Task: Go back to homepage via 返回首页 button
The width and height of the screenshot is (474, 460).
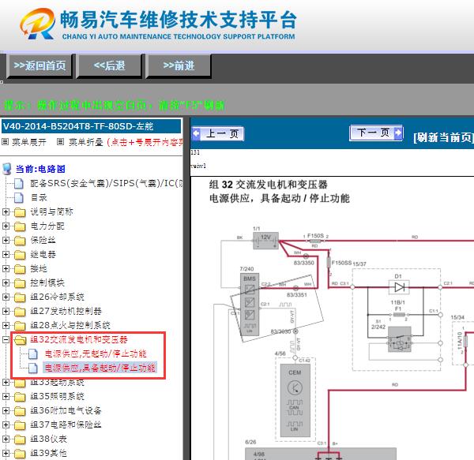Action: [x=39, y=65]
